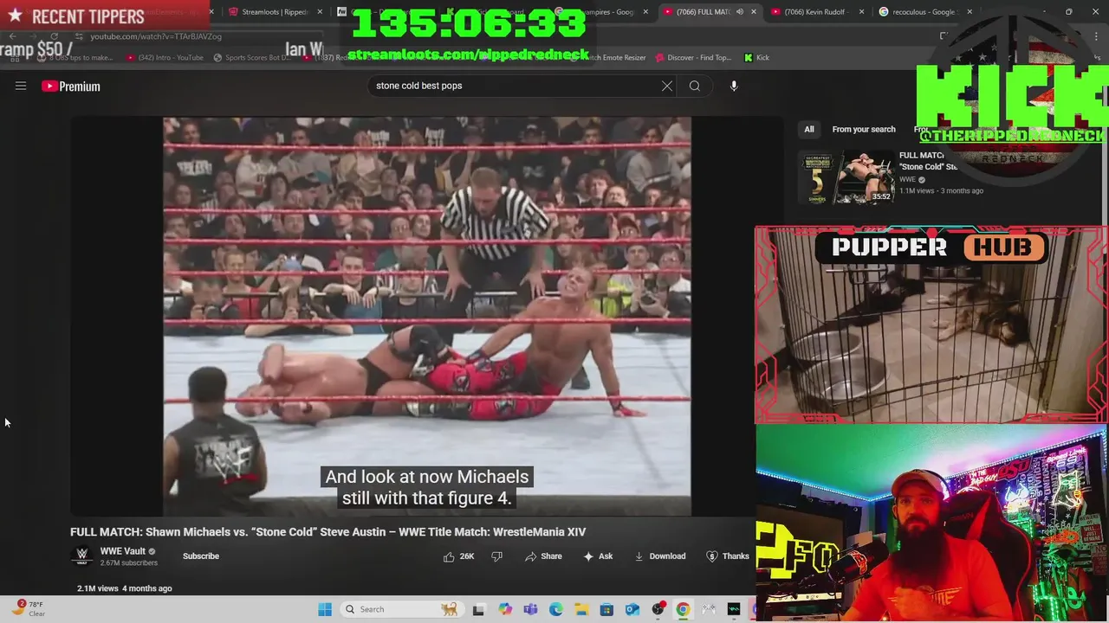Open the 'Discover - Find Top...' bookmark
Screen dimensions: 1109x623
(693, 58)
